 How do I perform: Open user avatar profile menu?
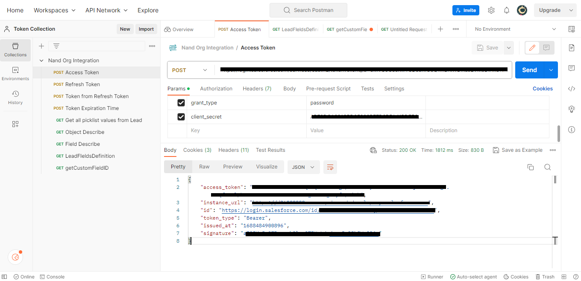(522, 10)
